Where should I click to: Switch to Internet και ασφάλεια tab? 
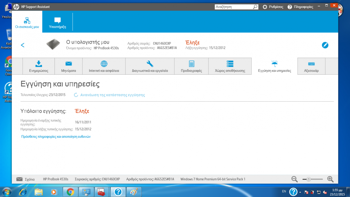104,66
